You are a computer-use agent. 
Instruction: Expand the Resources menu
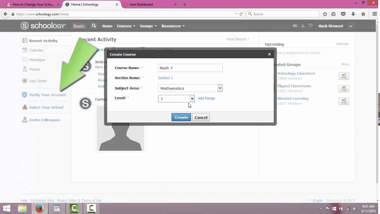[x=173, y=26]
